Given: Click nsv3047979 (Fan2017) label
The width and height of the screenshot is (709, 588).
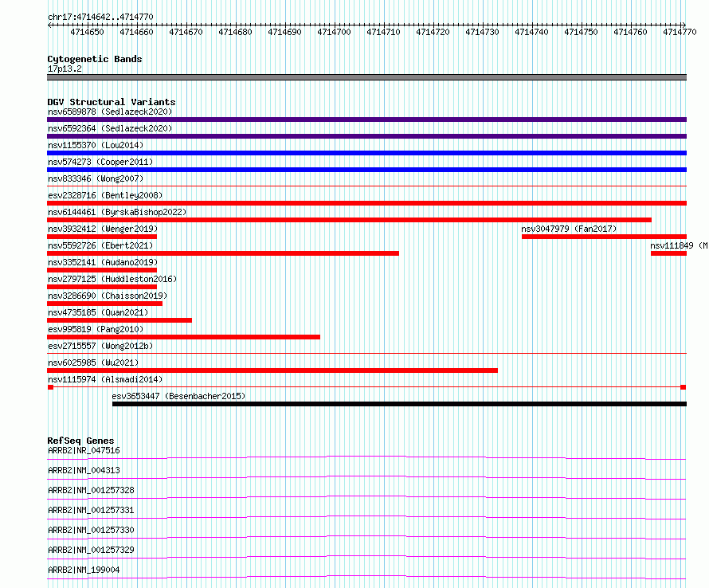Looking at the screenshot, I should (569, 229).
